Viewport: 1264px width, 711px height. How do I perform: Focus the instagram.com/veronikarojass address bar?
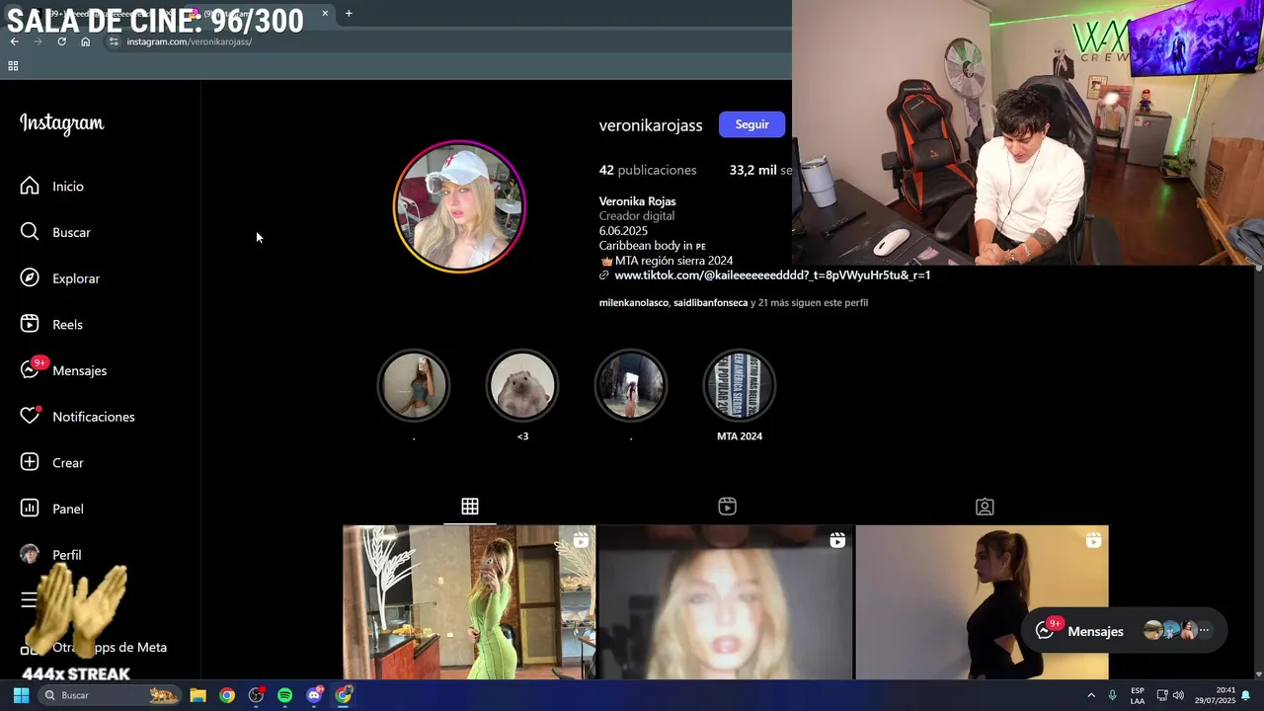coord(190,41)
